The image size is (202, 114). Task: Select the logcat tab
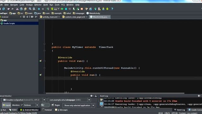coord(6,105)
